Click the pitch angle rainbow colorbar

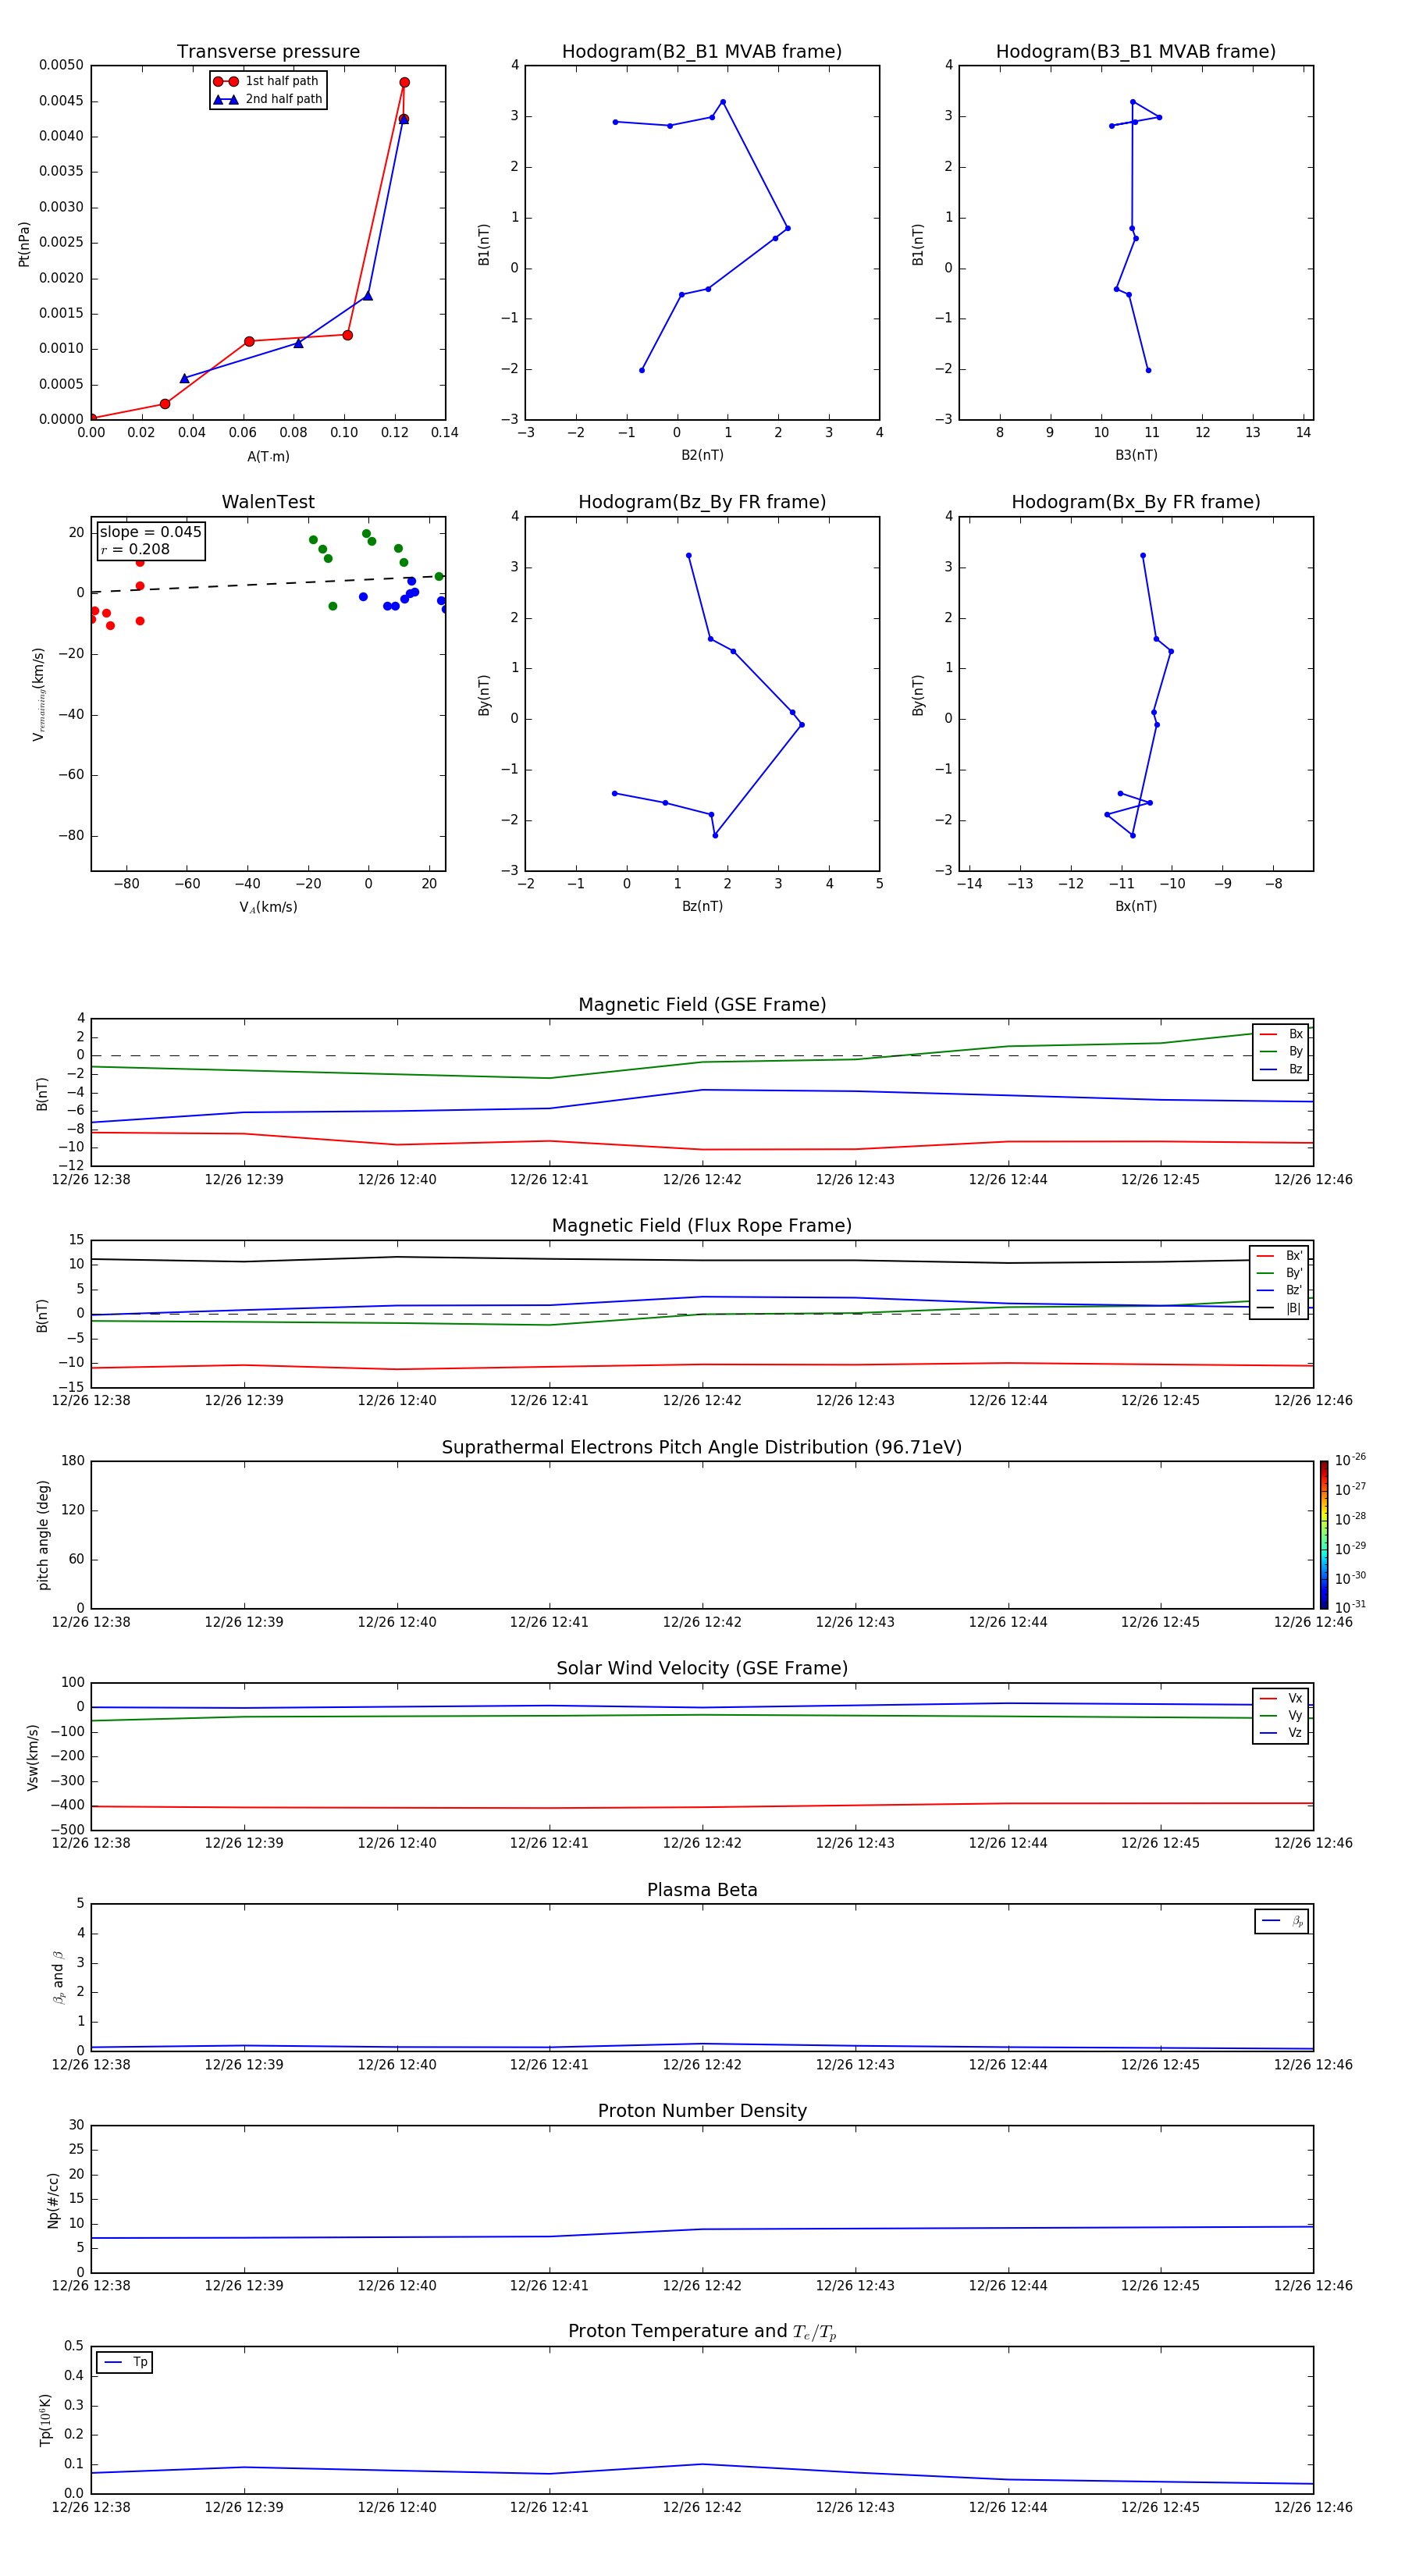pyautogui.click(x=1324, y=1535)
